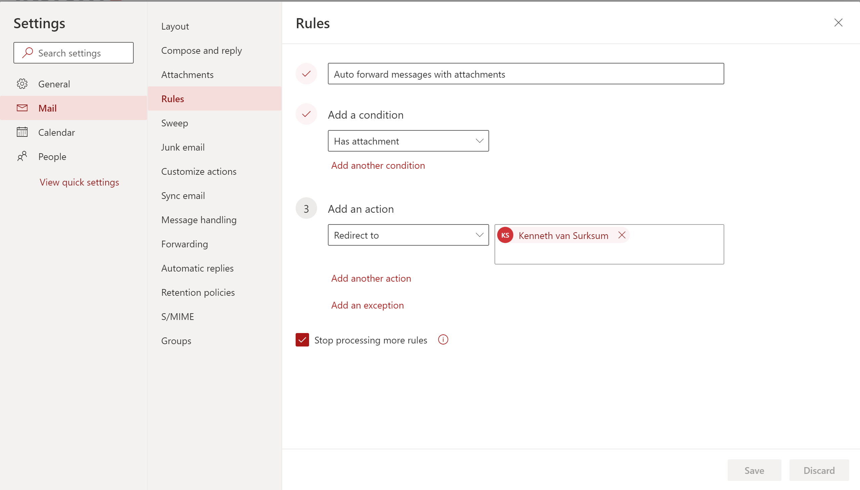
Task: Open Forwarding settings
Action: point(215,244)
